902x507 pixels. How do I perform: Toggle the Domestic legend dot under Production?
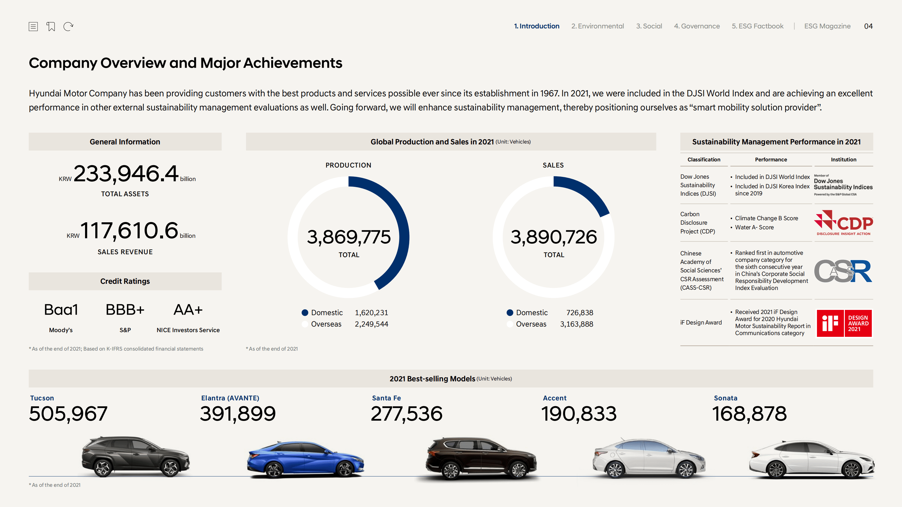coord(305,313)
